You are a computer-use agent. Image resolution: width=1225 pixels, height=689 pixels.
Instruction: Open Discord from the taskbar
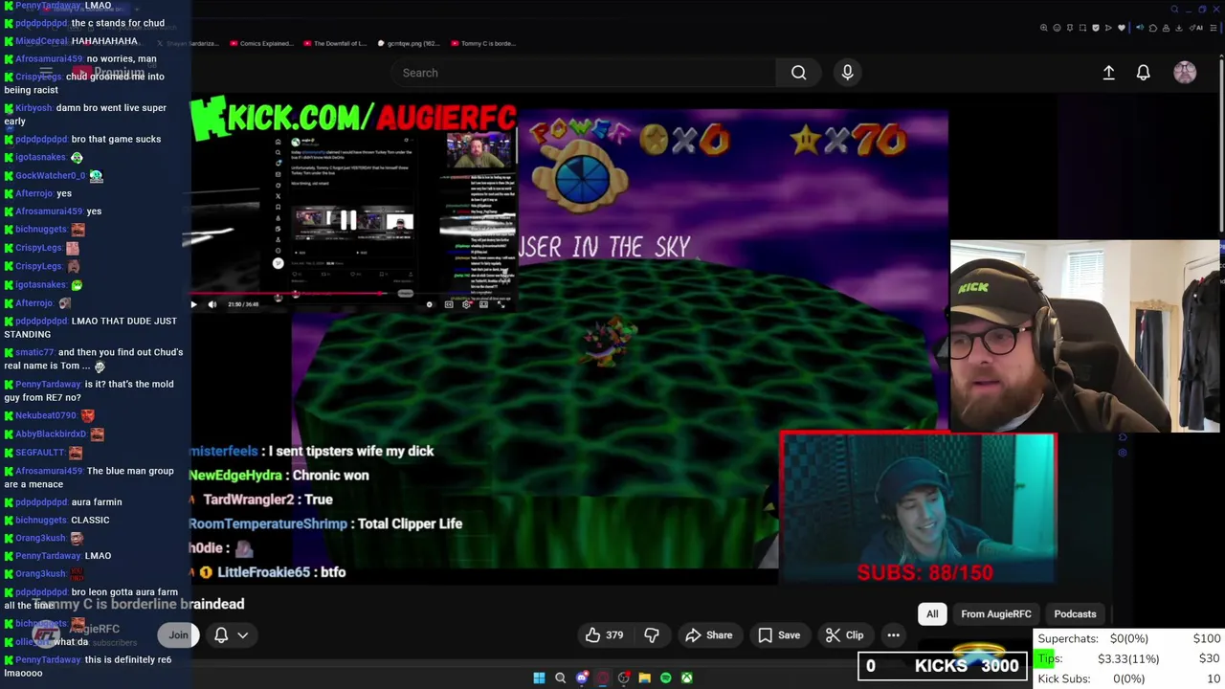point(582,678)
